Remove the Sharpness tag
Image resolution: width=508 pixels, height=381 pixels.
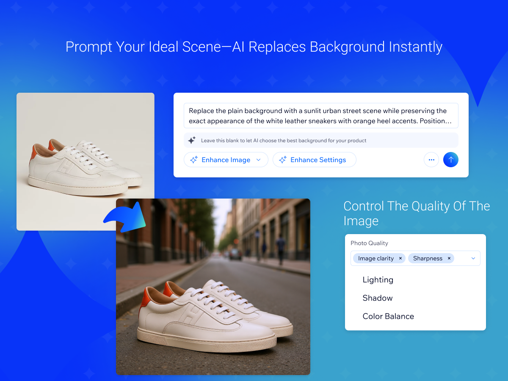(449, 258)
